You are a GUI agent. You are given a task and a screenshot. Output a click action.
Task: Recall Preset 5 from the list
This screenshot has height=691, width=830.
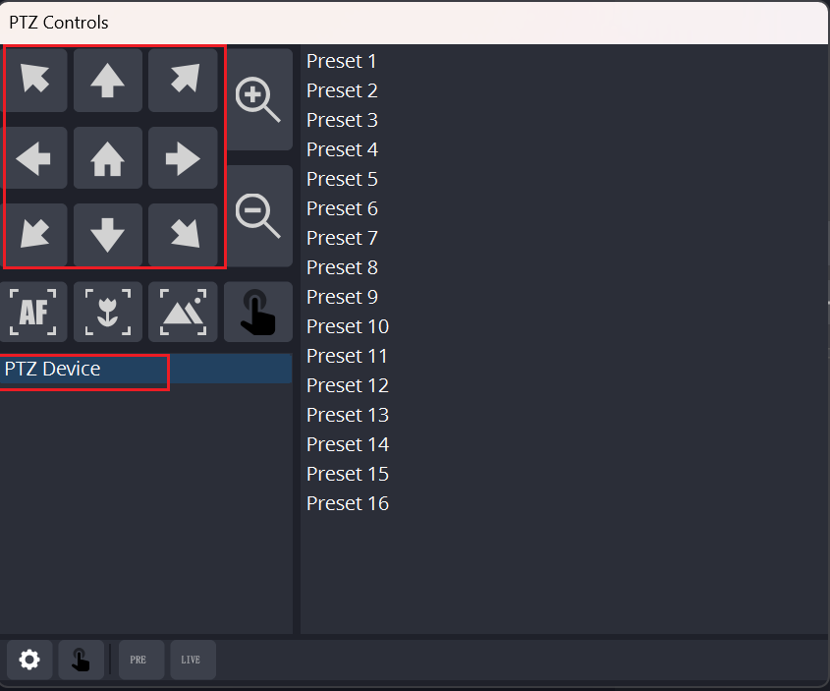pos(342,179)
